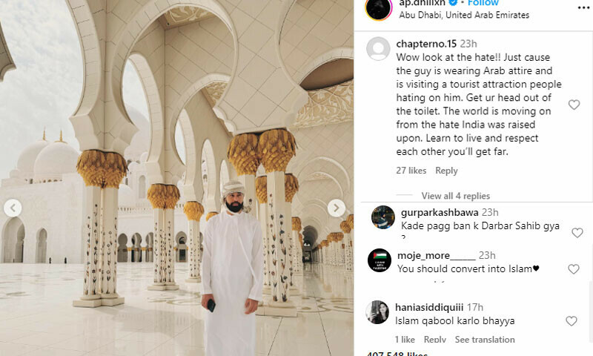The height and width of the screenshot is (356, 593).
Task: Like moje_more's comment with the heart
Action: [x=573, y=269]
